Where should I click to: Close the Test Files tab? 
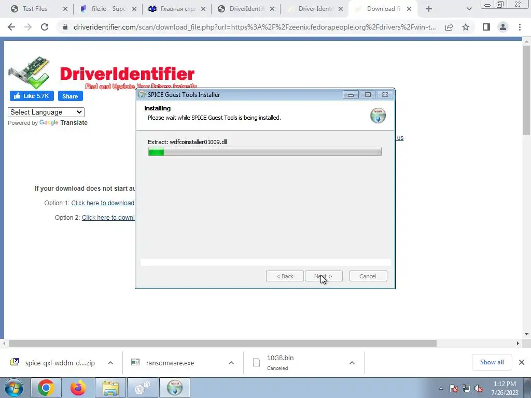tap(65, 9)
